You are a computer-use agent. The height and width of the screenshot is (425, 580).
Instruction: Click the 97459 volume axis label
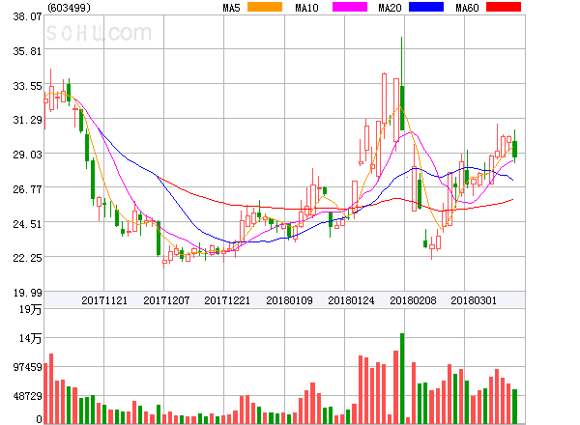click(28, 367)
